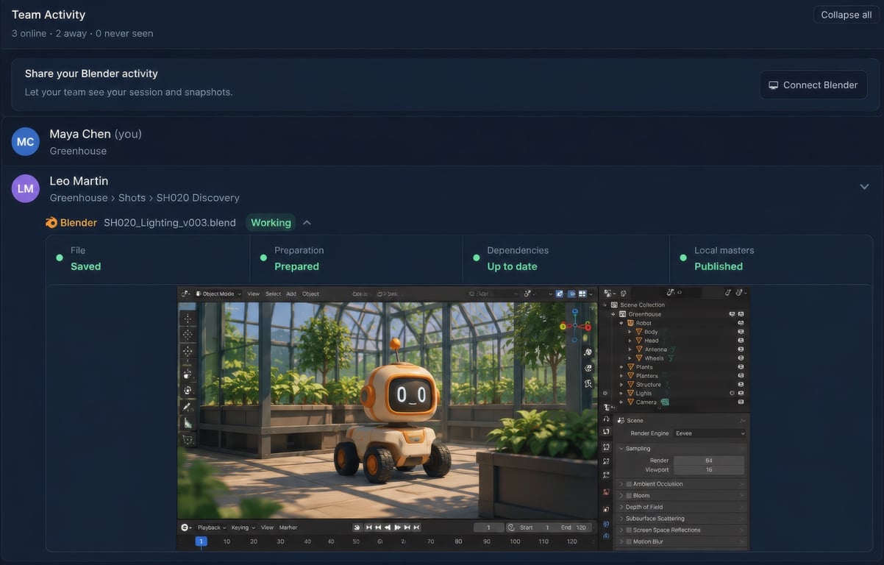Viewport: 884px width, 565px height.
Task: Play the animation in reverse
Action: [388, 527]
